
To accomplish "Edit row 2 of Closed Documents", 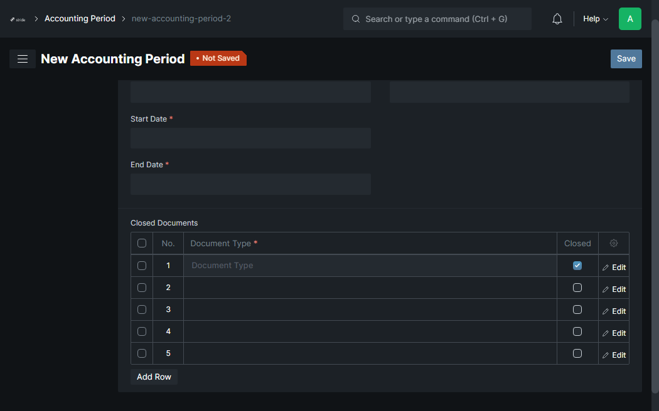I will (614, 289).
